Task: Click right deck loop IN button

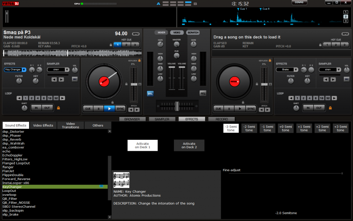Action: (x=308, y=108)
